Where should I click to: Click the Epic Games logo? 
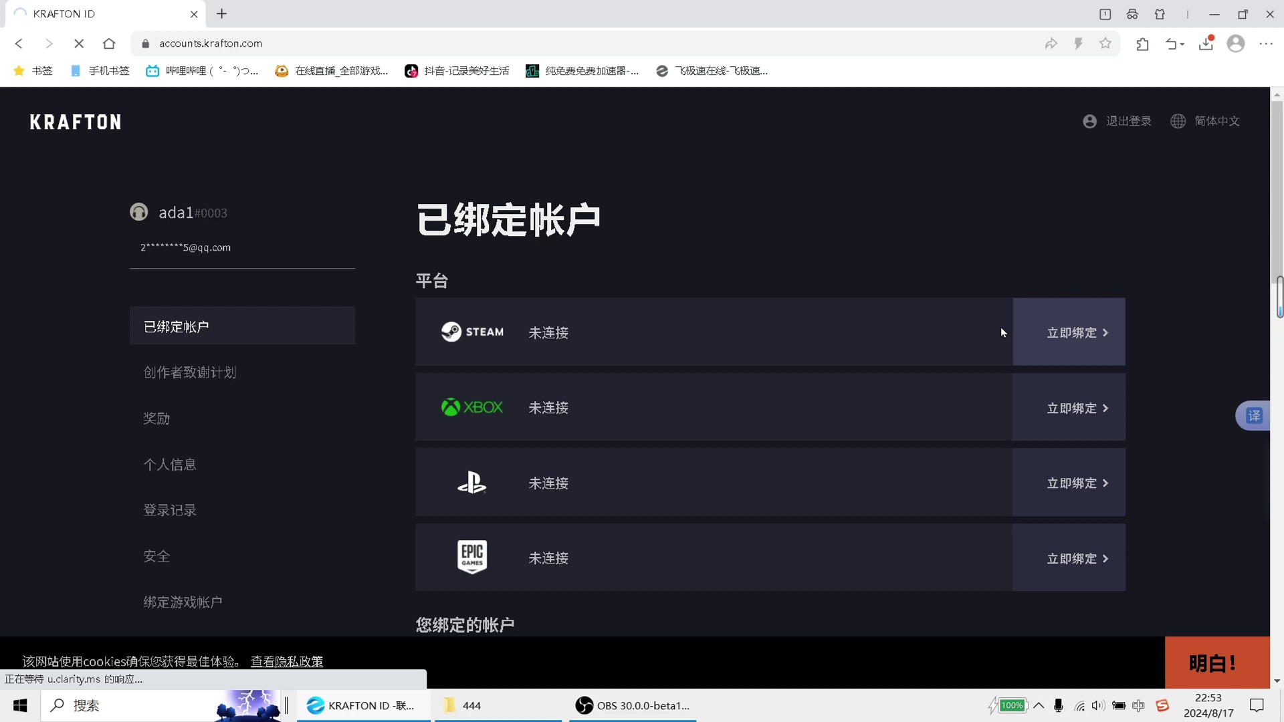[472, 557]
